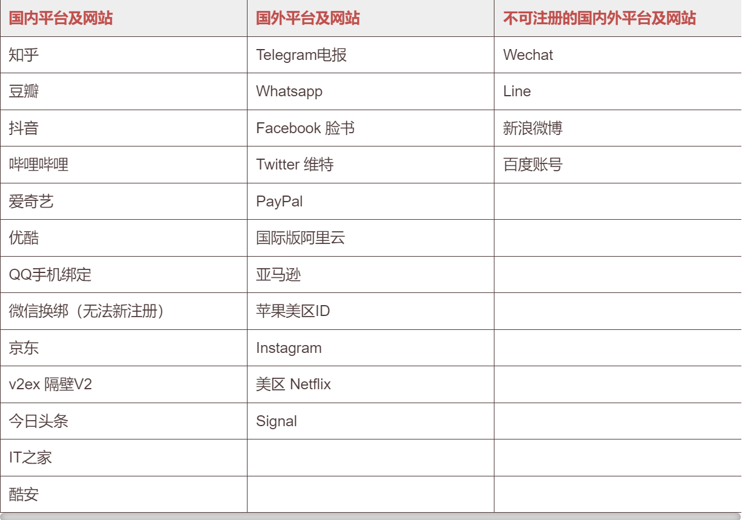The image size is (745, 520).
Task: Click the Twitter 维特 cell
Action: coord(370,165)
